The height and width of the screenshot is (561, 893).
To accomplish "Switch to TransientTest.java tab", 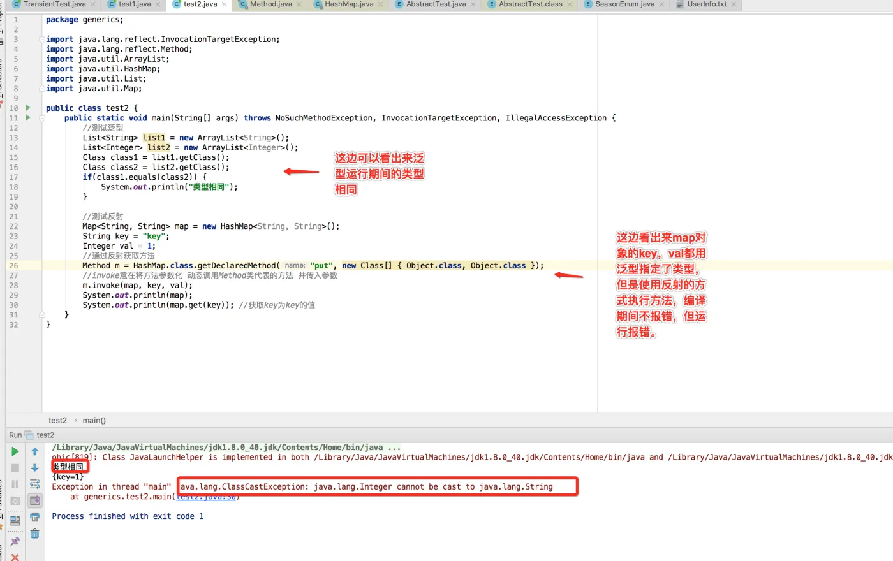I will click(54, 4).
